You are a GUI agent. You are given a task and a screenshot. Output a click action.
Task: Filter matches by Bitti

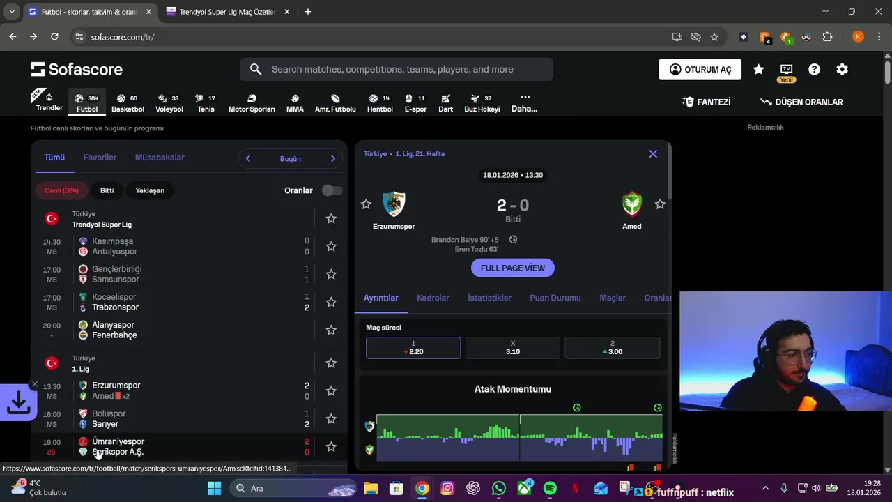pos(107,190)
